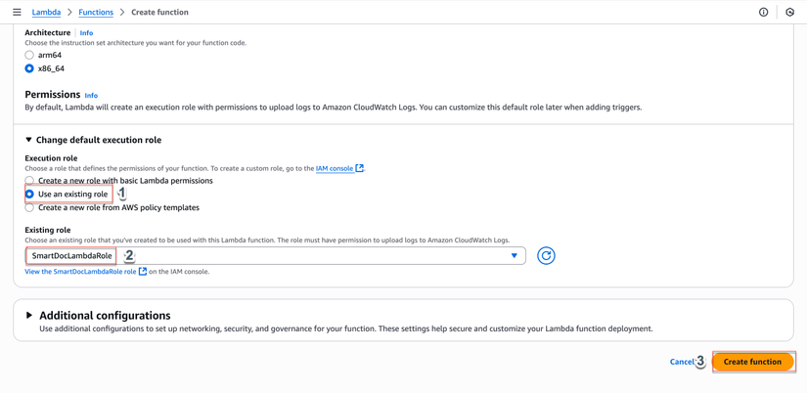Screen dimensions: 807x393
Task: Click external link icon after SmartDocLambdaRole role
Action: coord(143,272)
